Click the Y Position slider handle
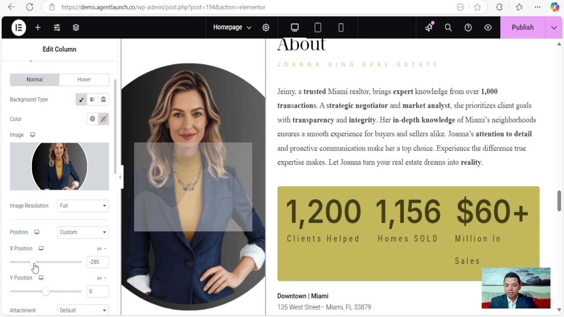Screen dimensions: 564x317 click(x=45, y=291)
